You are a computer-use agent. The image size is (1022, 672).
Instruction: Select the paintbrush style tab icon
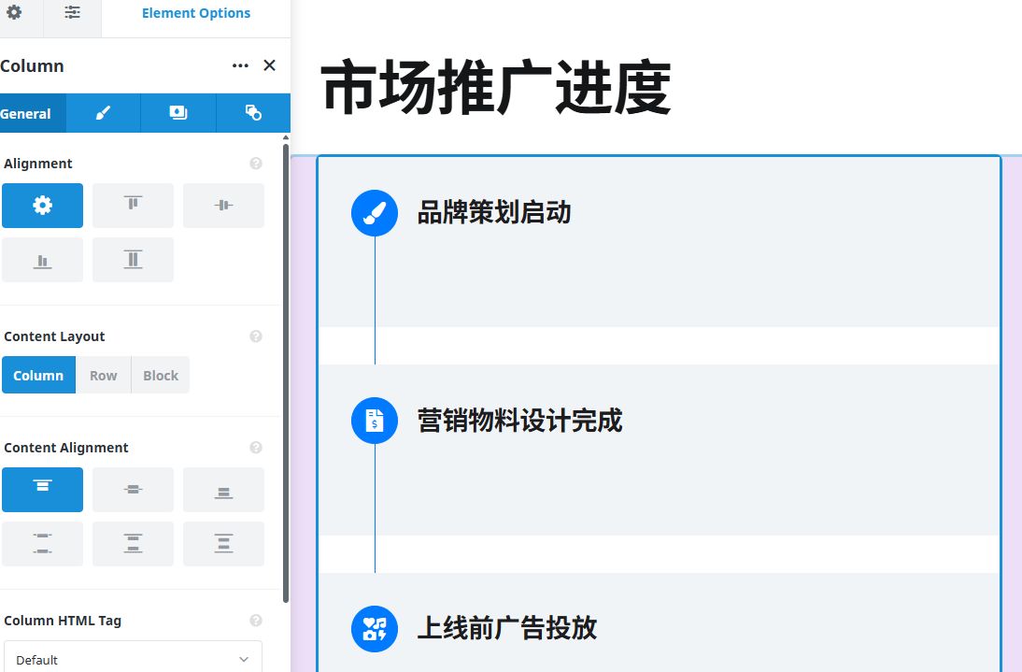(x=103, y=112)
